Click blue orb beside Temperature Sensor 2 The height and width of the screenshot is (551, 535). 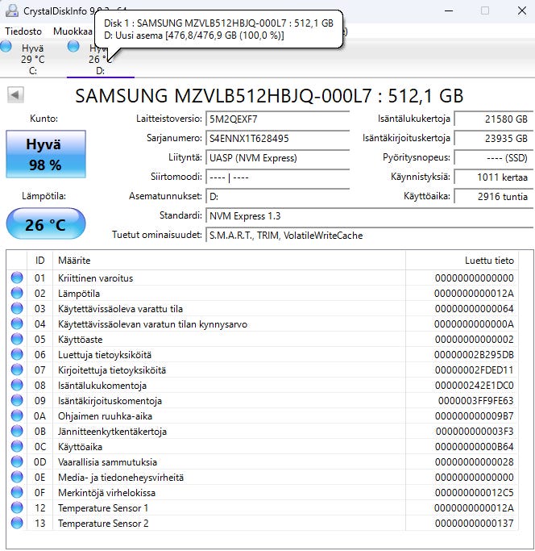tap(17, 523)
